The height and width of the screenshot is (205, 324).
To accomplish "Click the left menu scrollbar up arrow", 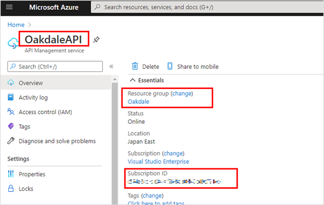I will click(x=115, y=79).
